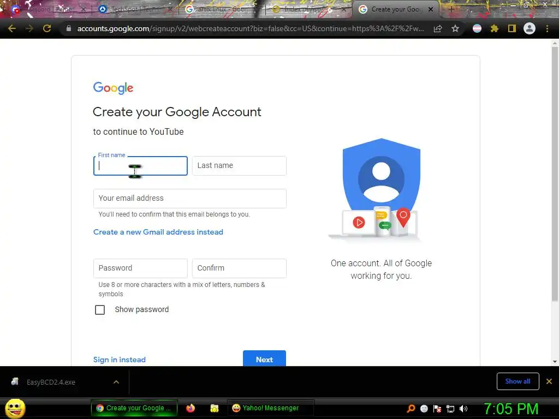
Task: Click the orange magnifier tray icon
Action: (411, 409)
